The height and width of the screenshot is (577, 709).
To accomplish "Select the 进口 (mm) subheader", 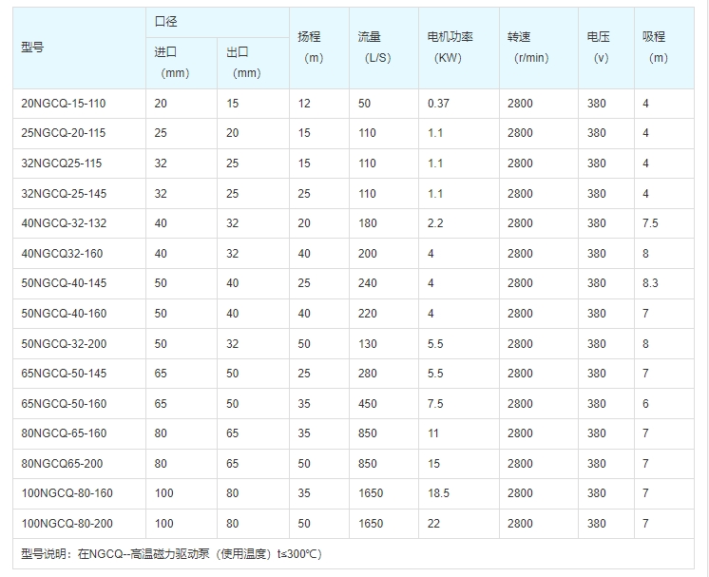I will pyautogui.click(x=182, y=63).
